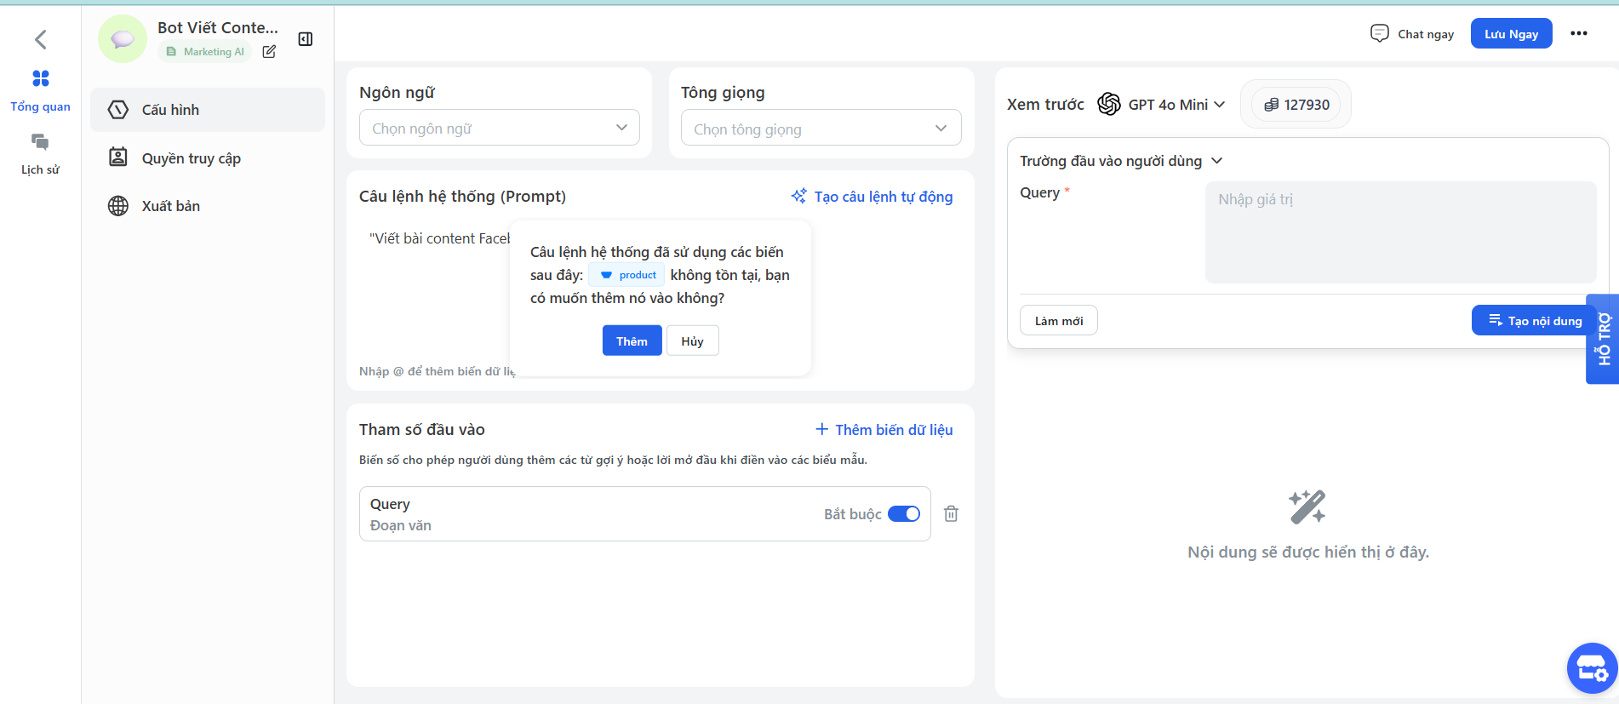Toggle the Bắt buộc switch for Query
The image size is (1619, 704).
(903, 514)
